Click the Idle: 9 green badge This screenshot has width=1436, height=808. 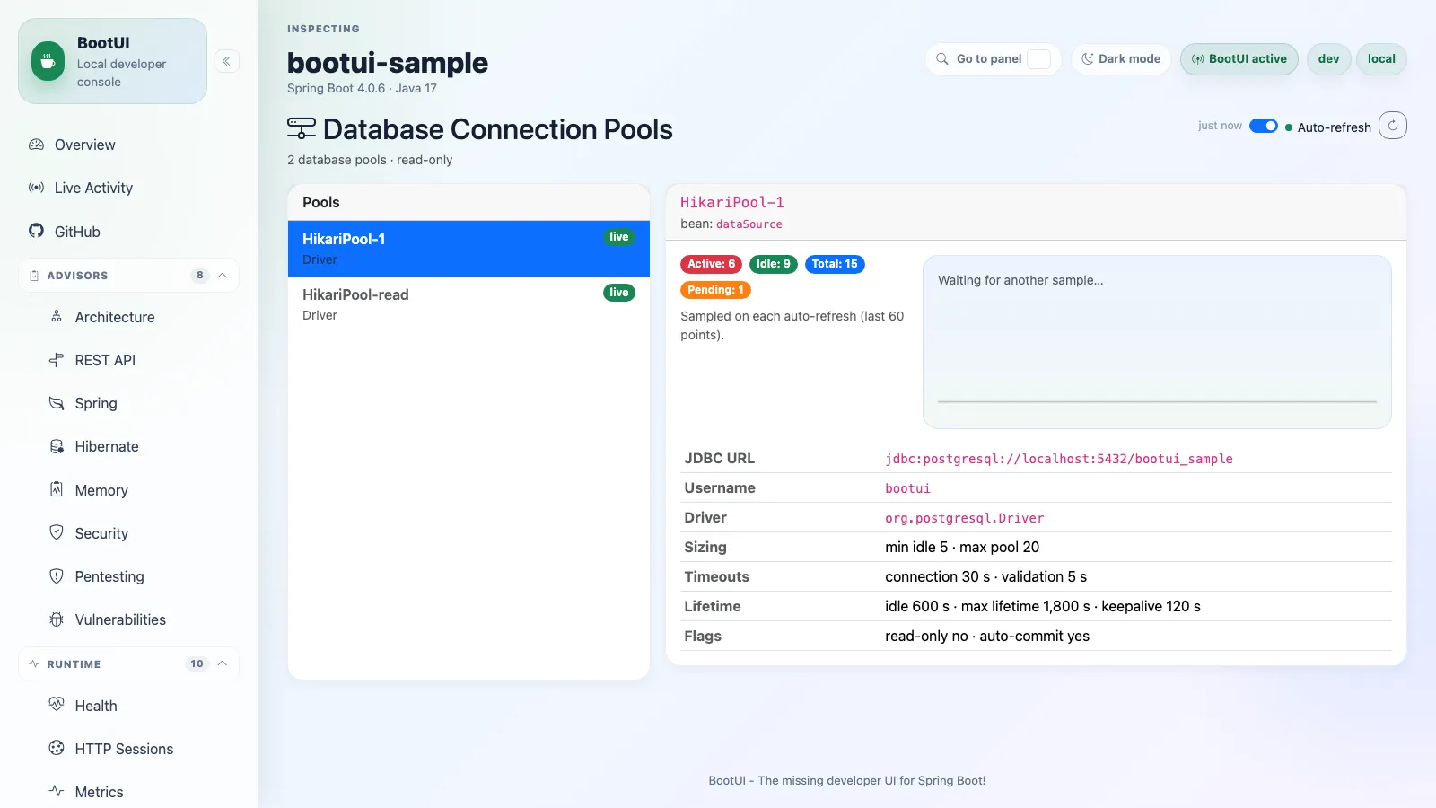pyautogui.click(x=774, y=264)
